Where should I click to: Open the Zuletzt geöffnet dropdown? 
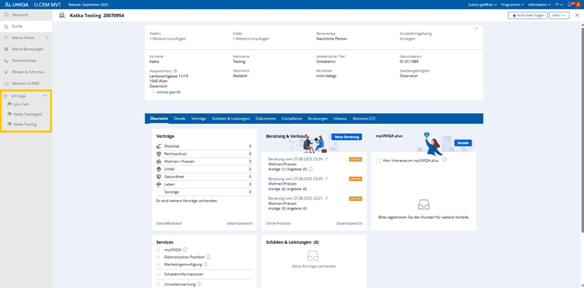pyautogui.click(x=482, y=5)
